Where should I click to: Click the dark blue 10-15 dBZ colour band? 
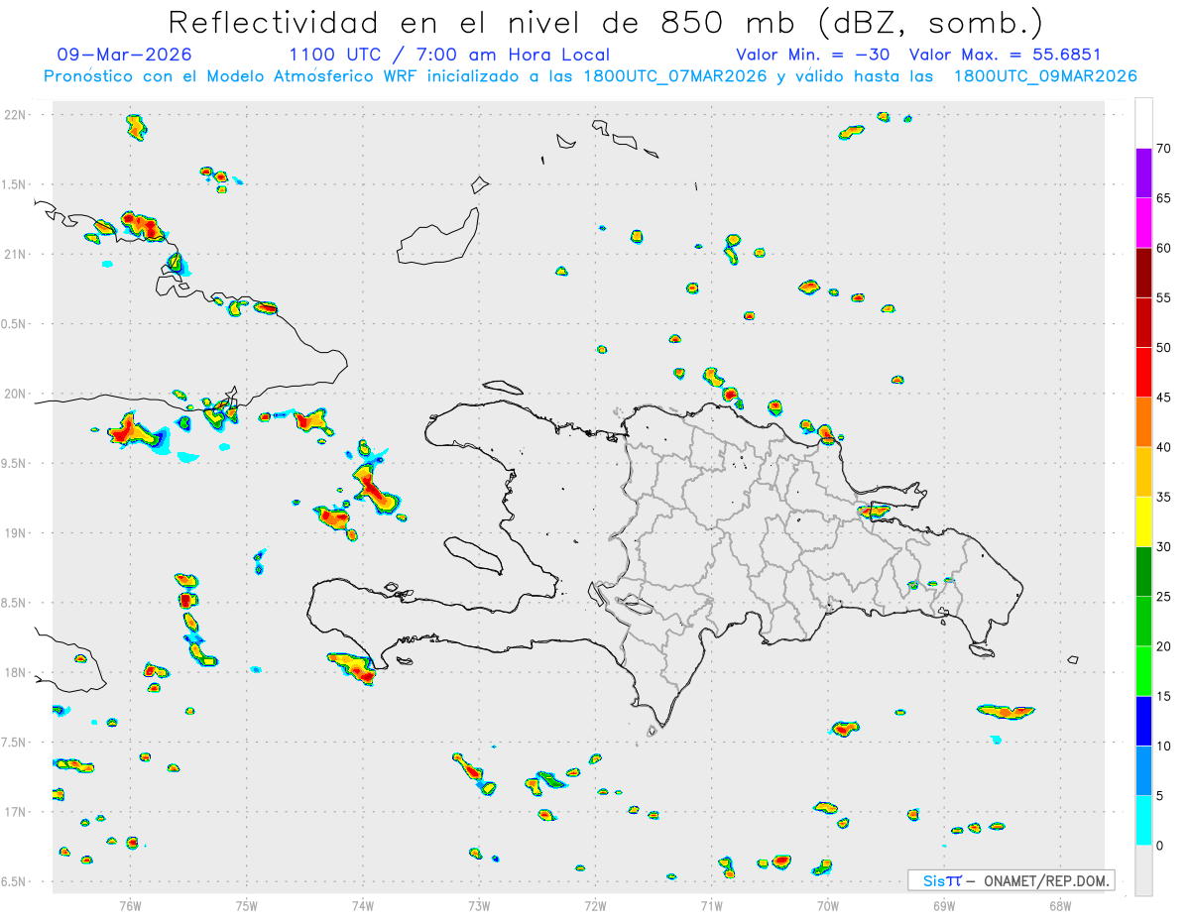click(x=1144, y=721)
